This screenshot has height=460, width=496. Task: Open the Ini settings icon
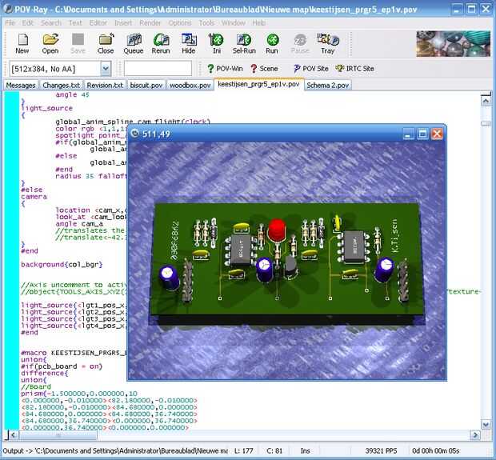pos(216,44)
